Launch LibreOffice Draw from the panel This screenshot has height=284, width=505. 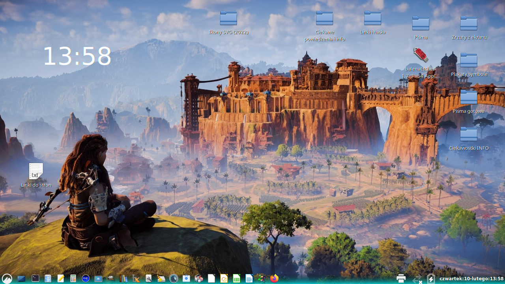[x=224, y=278]
